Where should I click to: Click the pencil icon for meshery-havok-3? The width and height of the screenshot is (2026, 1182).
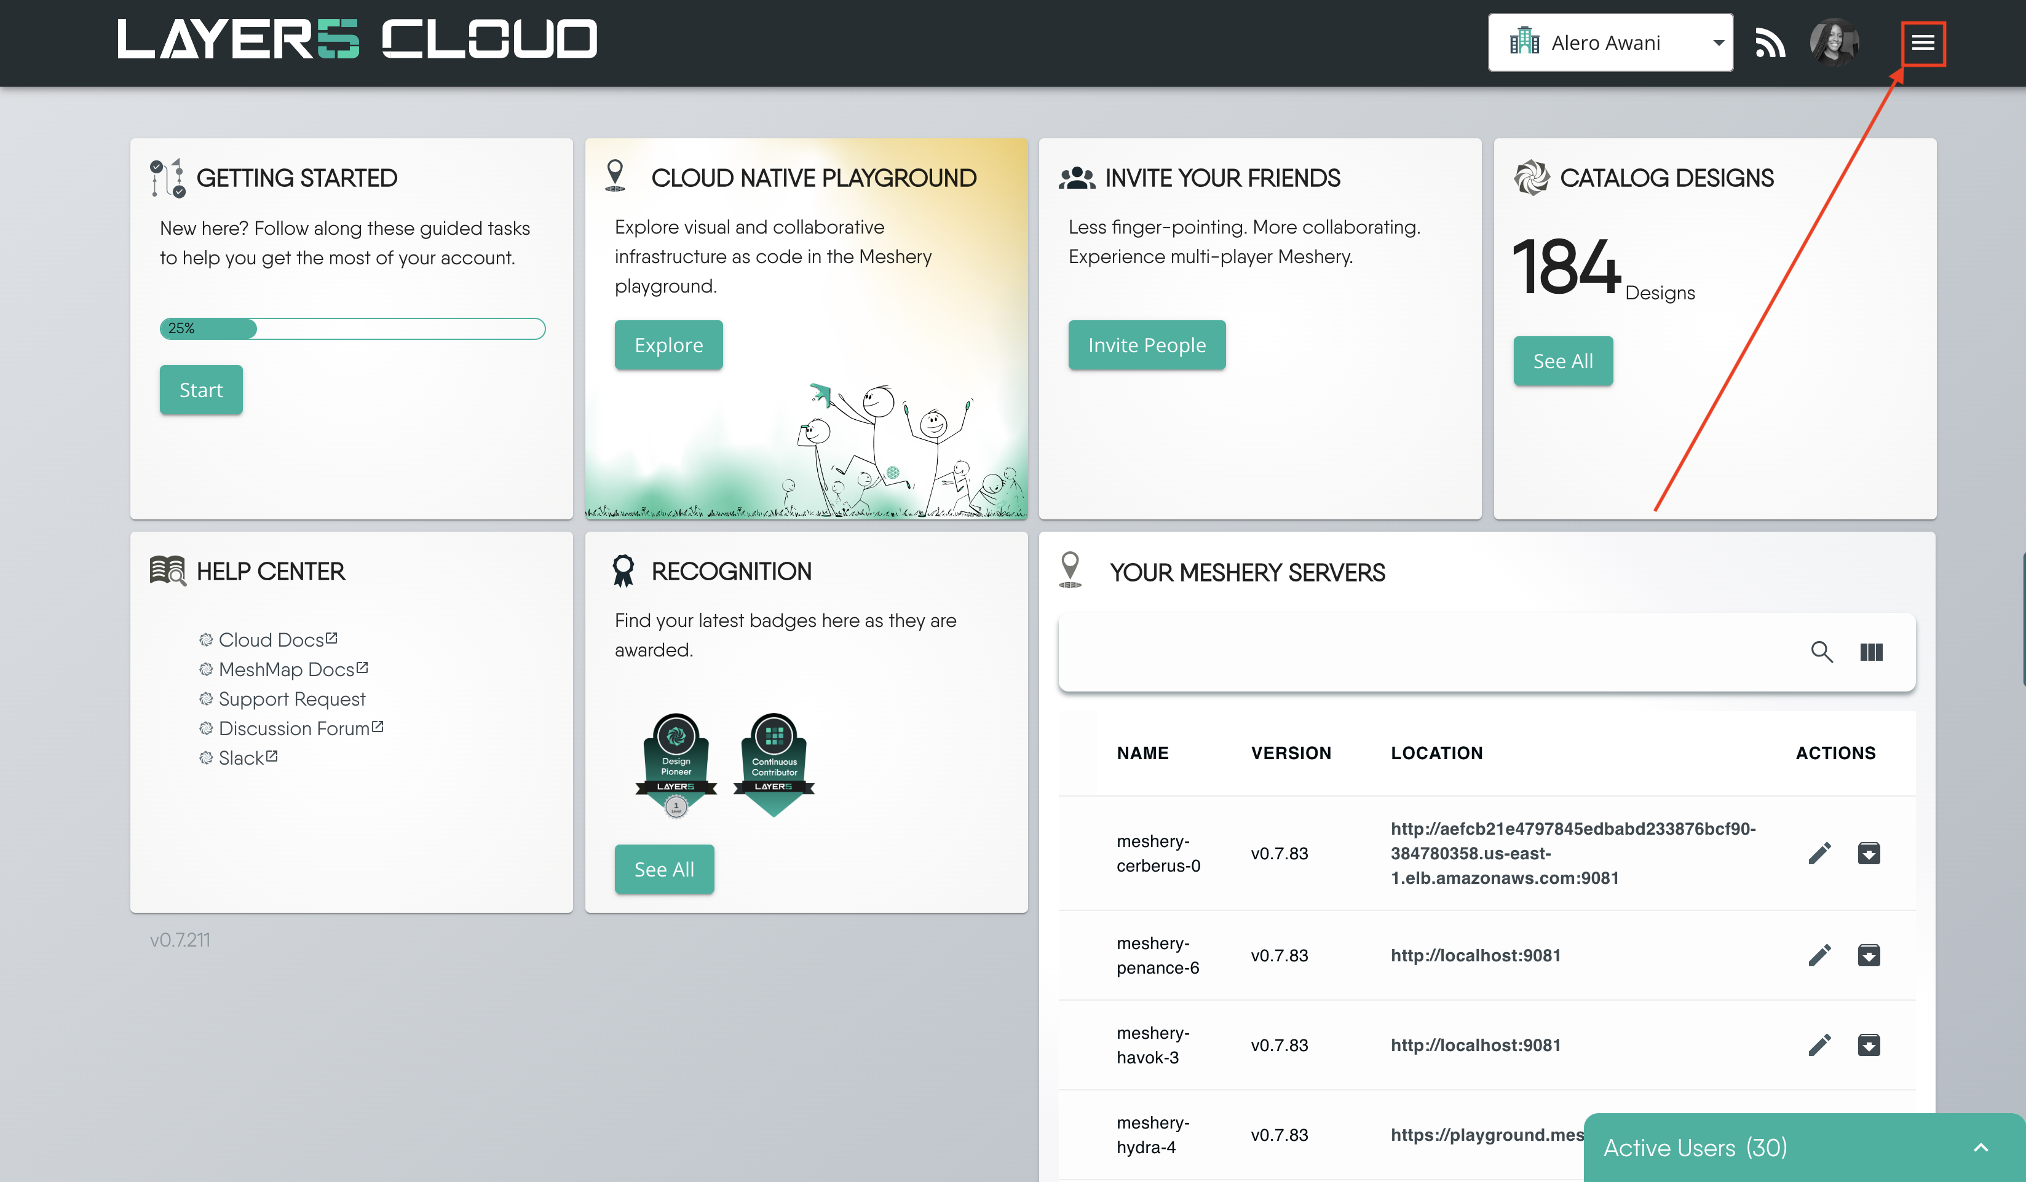(1819, 1044)
